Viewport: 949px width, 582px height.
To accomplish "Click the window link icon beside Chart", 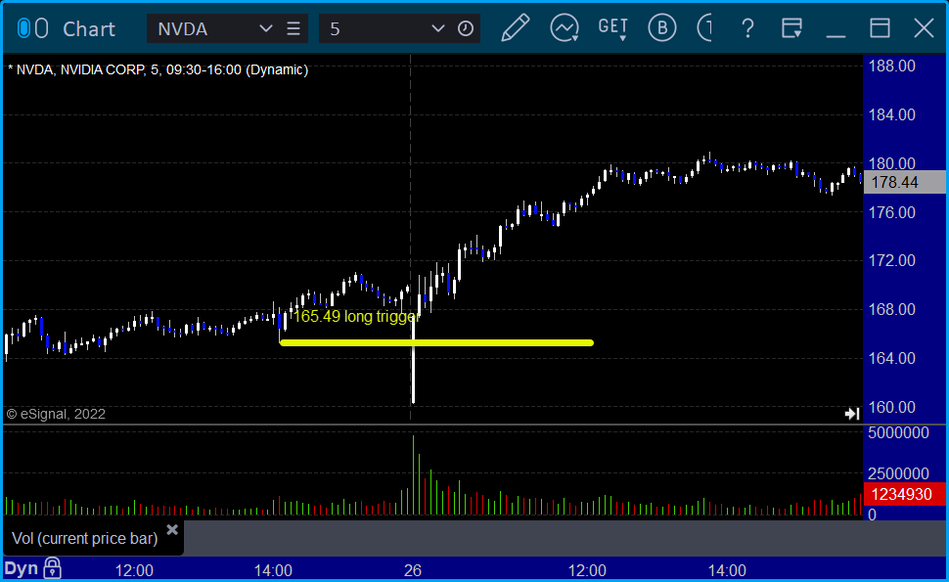I will tap(32, 28).
